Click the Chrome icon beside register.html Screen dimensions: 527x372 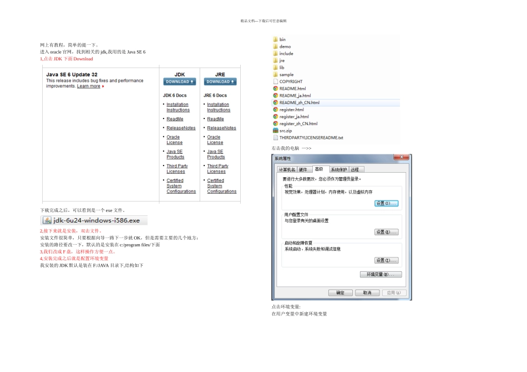(275, 110)
